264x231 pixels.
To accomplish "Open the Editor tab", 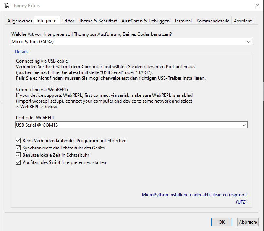I will (68, 21).
